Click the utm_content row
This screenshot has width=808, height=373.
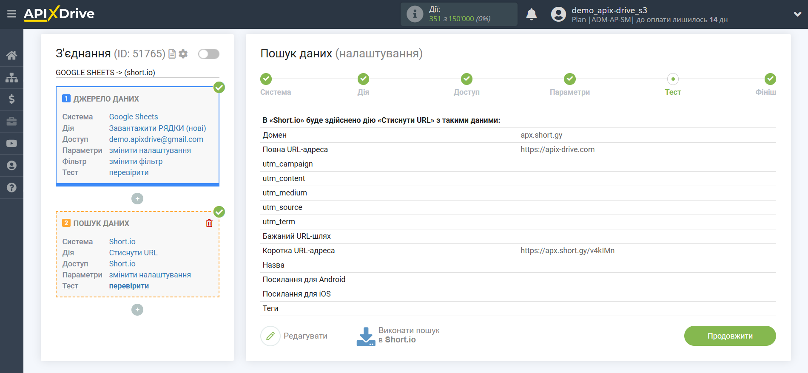(518, 178)
